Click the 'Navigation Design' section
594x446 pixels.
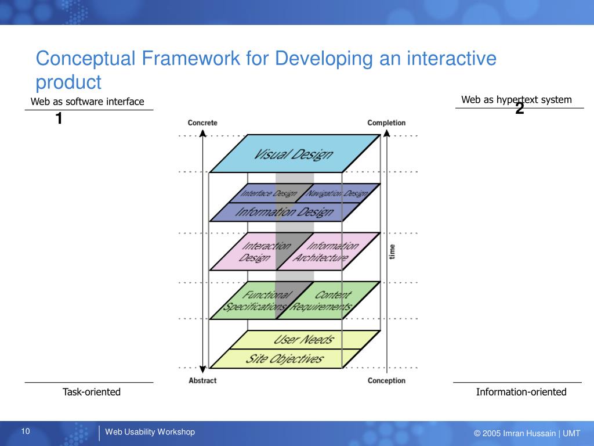click(338, 193)
